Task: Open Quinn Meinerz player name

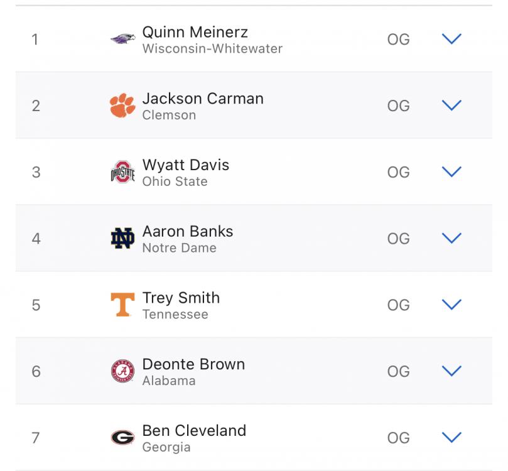Action: click(195, 32)
